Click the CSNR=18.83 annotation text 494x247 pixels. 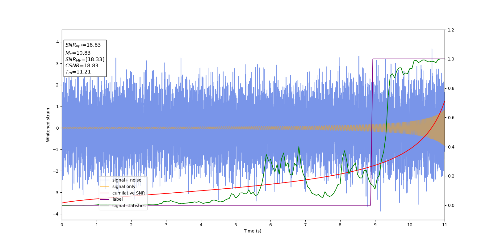point(82,65)
